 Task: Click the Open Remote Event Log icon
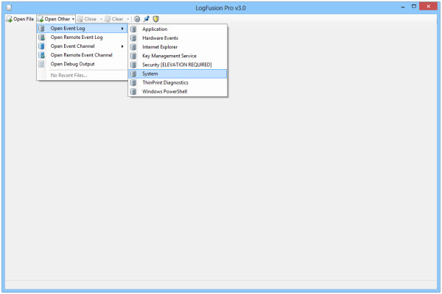pos(41,37)
